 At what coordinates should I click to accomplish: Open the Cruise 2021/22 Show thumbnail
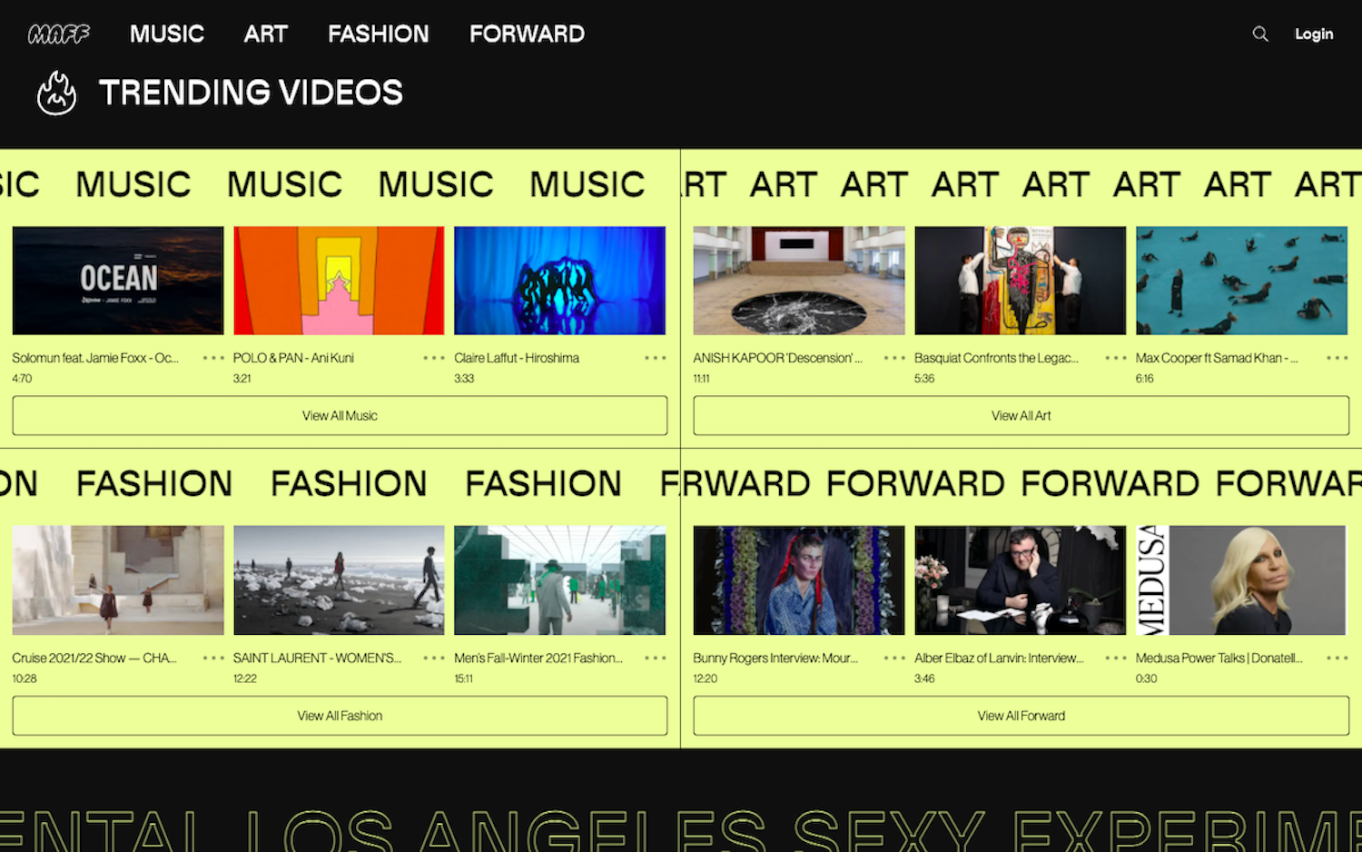pyautogui.click(x=118, y=580)
